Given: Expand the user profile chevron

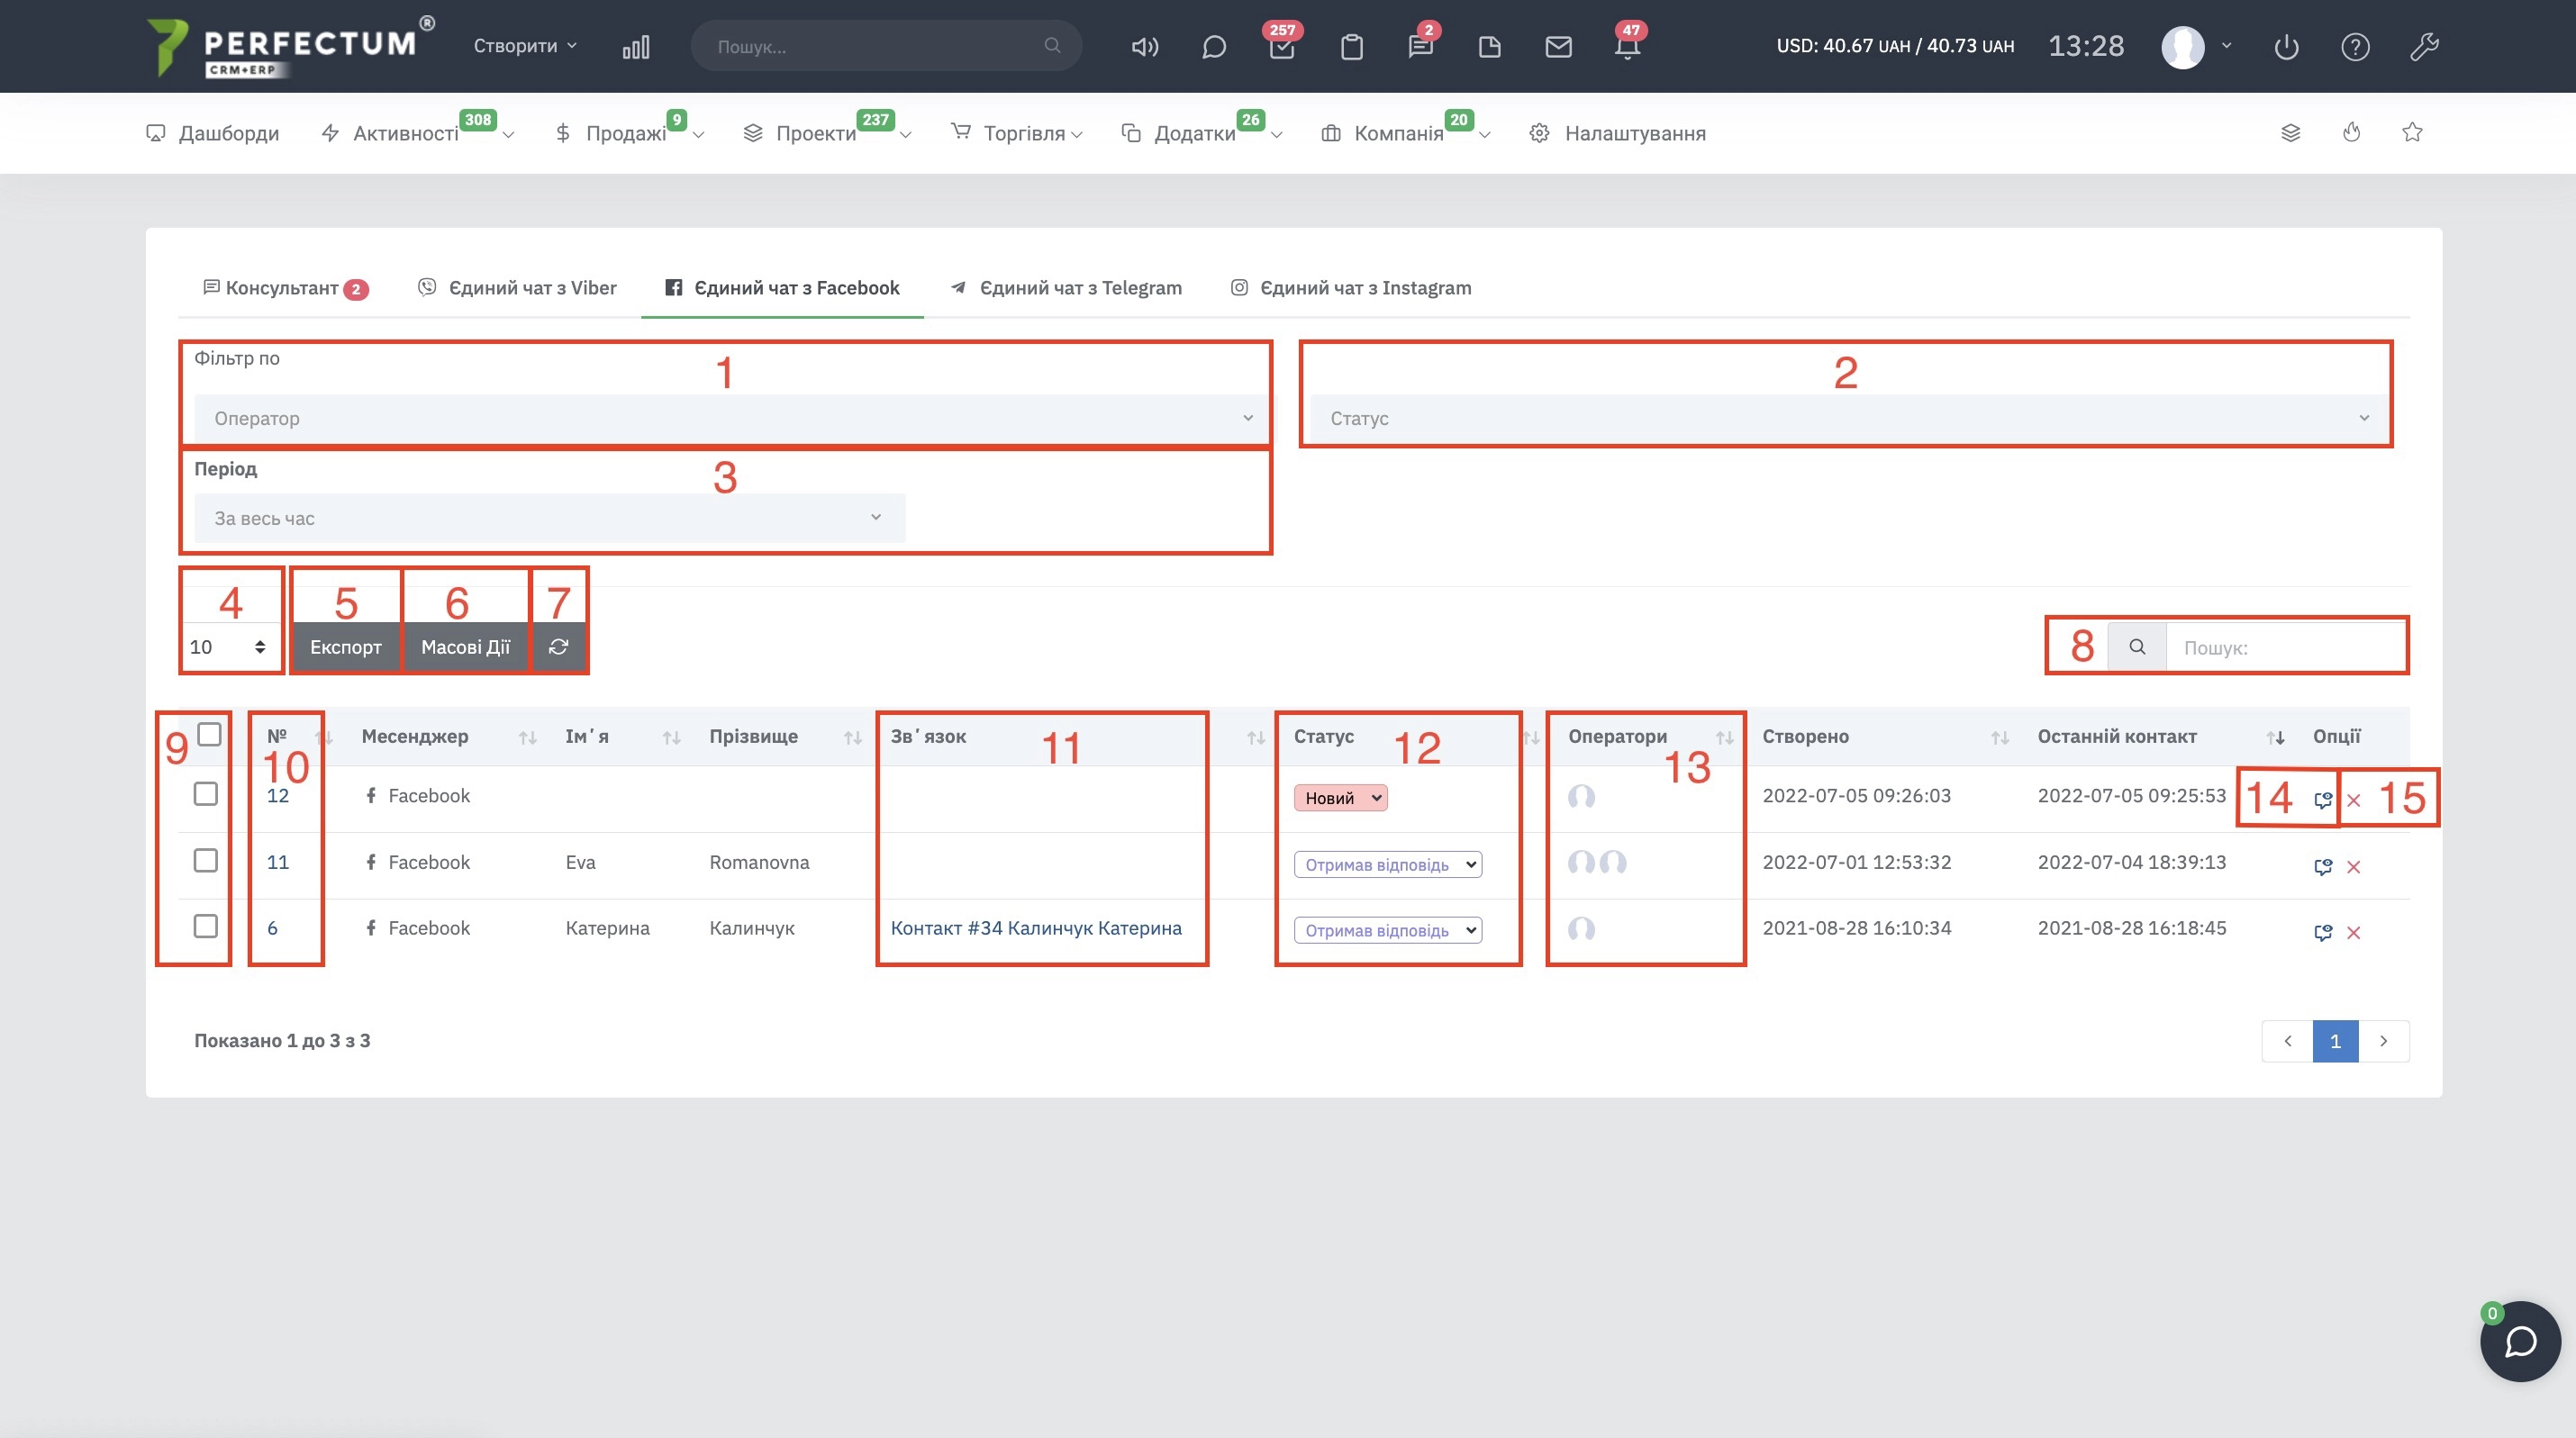Looking at the screenshot, I should tap(2226, 46).
